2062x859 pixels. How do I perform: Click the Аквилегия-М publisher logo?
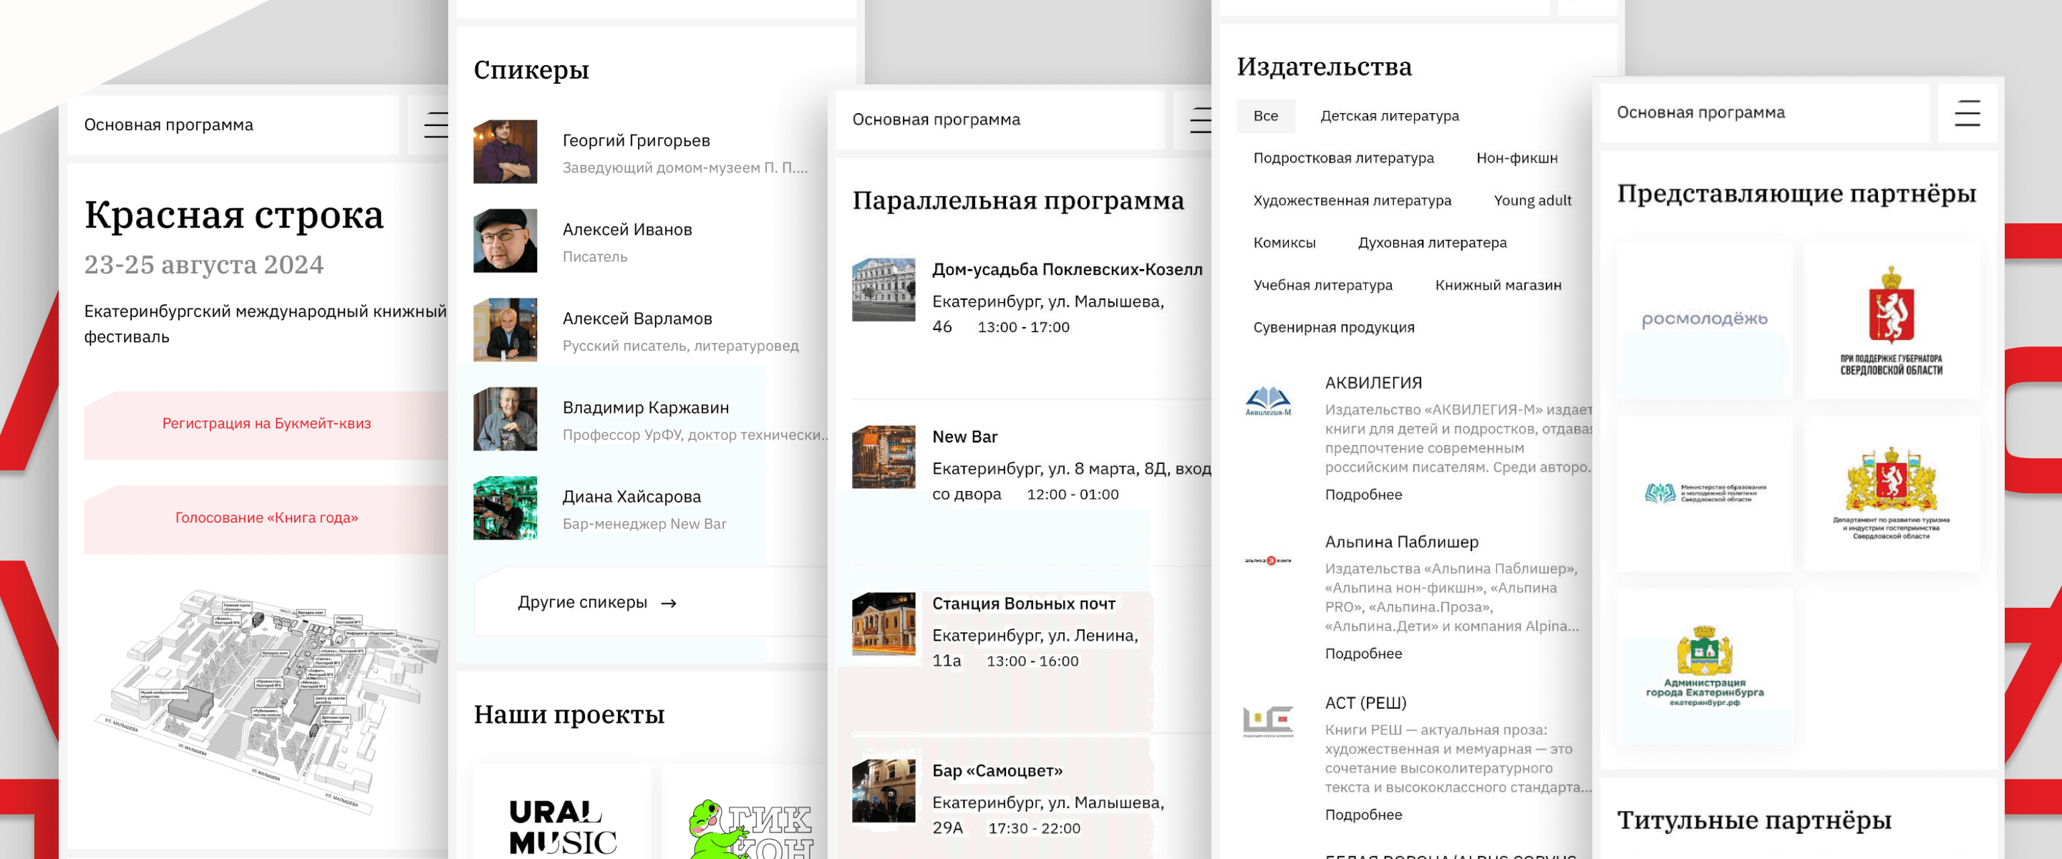tap(1268, 401)
